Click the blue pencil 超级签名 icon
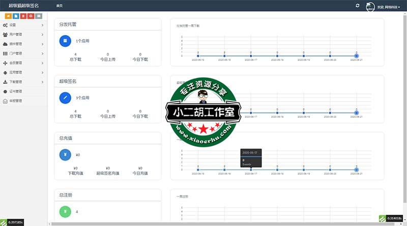 pos(65,97)
